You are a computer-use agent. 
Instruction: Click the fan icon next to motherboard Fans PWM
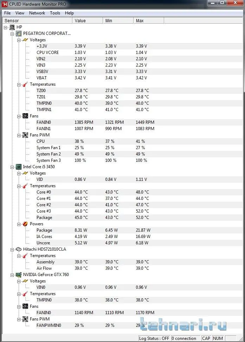pyautogui.click(x=25, y=135)
